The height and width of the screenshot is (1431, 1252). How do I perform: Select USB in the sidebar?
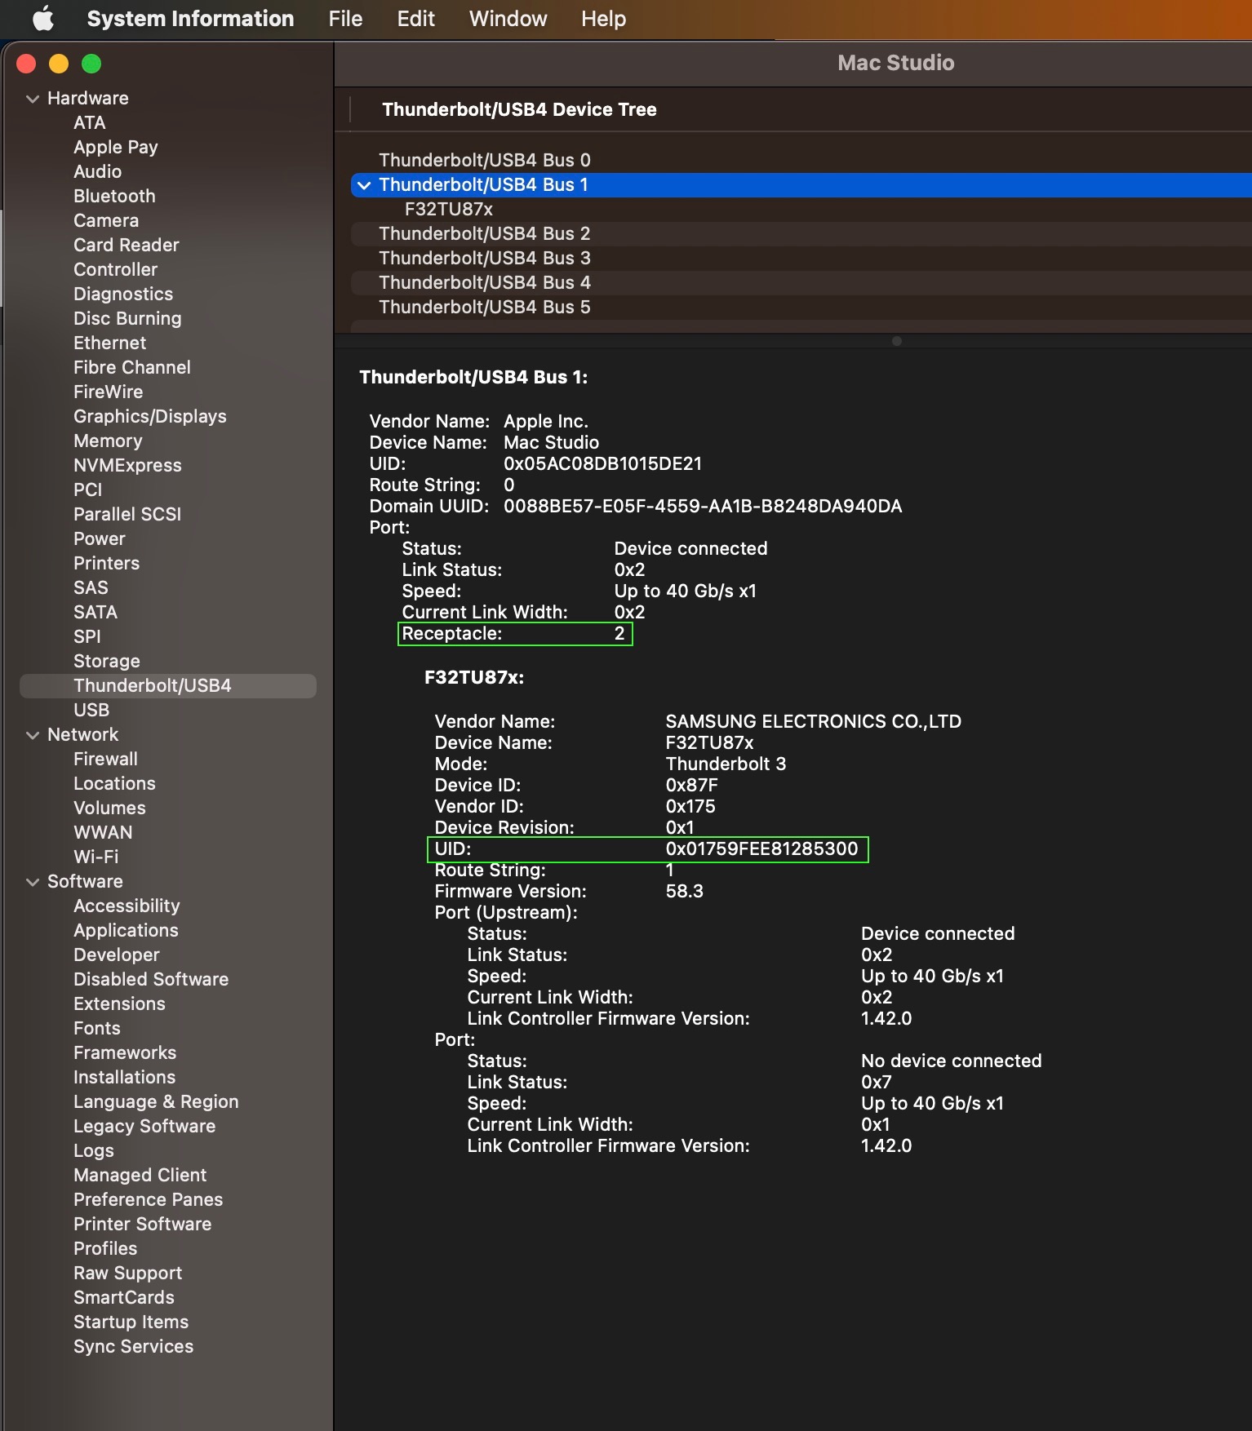click(91, 710)
